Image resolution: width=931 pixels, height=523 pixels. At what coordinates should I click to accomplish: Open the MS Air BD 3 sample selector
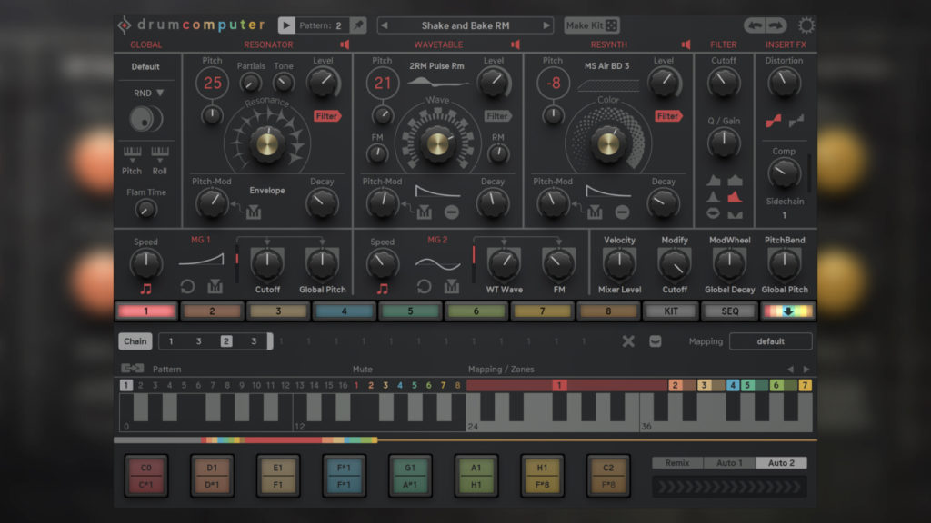coord(606,65)
